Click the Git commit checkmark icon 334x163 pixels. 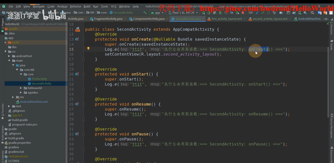pyautogui.click(x=263, y=12)
